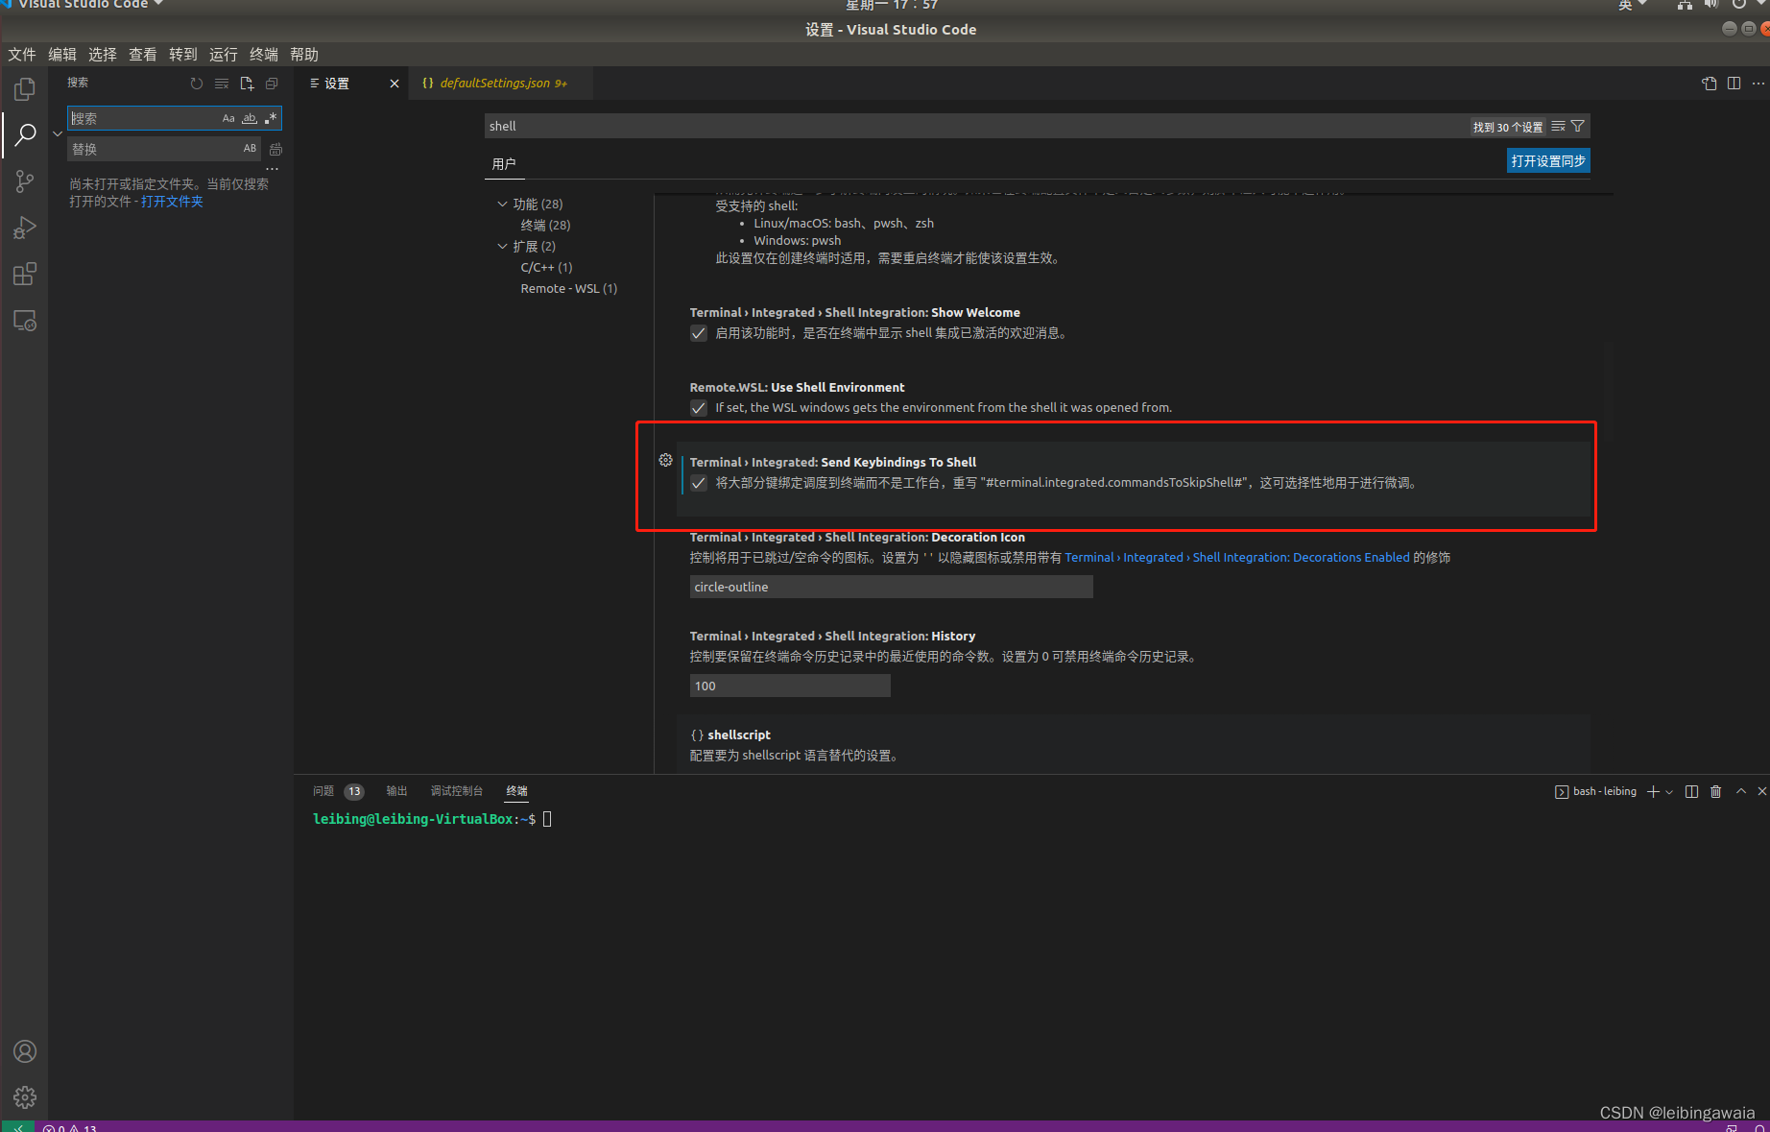Uncheck Send Keybindings To Shell checkbox
Screen dimensions: 1770x1132
699,483
